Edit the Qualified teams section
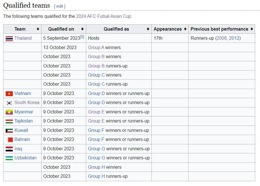 coord(60,6)
